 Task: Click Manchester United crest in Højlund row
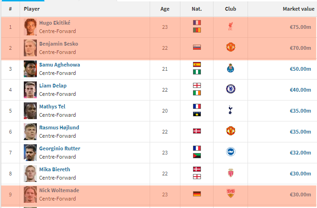(x=231, y=131)
